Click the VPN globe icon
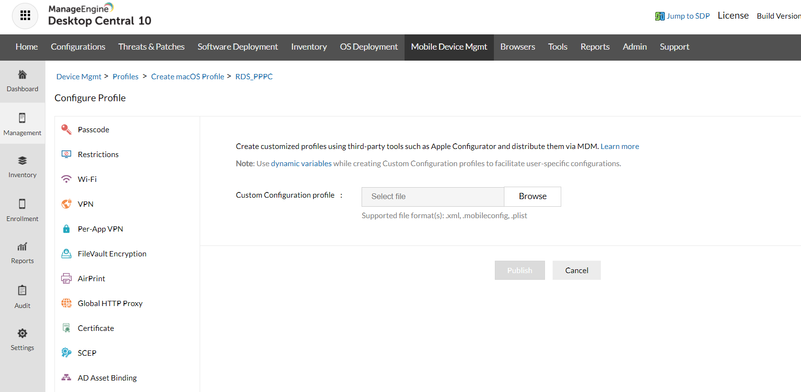This screenshot has height=392, width=801. tap(66, 204)
